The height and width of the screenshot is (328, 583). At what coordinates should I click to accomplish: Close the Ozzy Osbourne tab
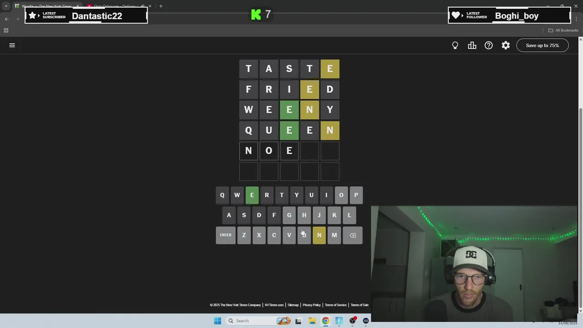coord(150,6)
